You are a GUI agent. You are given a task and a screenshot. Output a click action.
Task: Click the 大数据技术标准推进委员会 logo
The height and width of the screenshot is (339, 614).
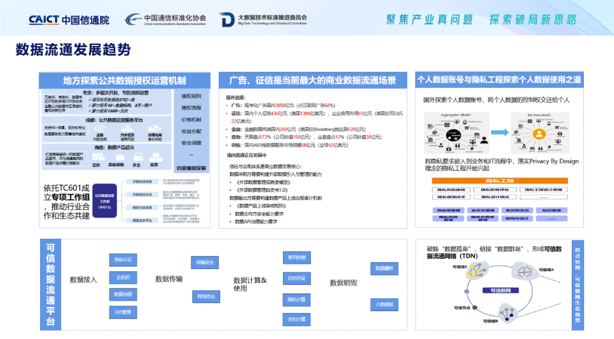[x=264, y=20]
